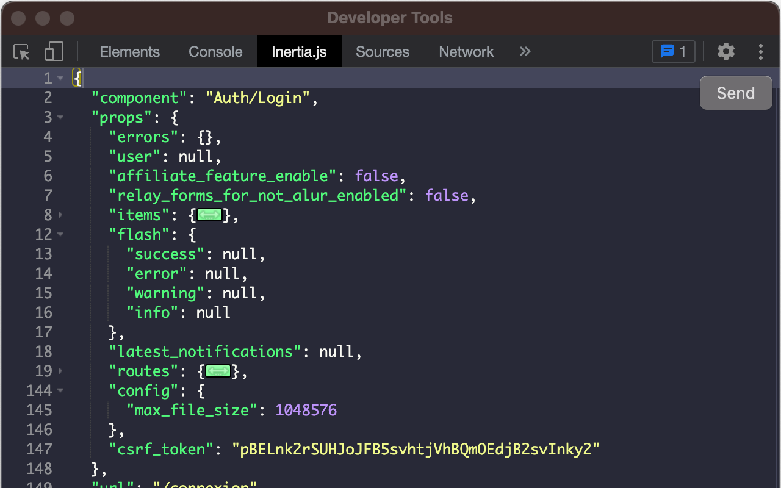Open DevTools settings gear
Viewport: 781px width, 488px height.
(725, 52)
